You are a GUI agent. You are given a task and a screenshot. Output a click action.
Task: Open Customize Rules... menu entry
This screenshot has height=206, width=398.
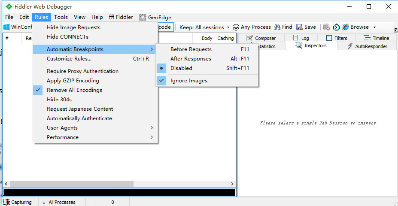(x=95, y=59)
